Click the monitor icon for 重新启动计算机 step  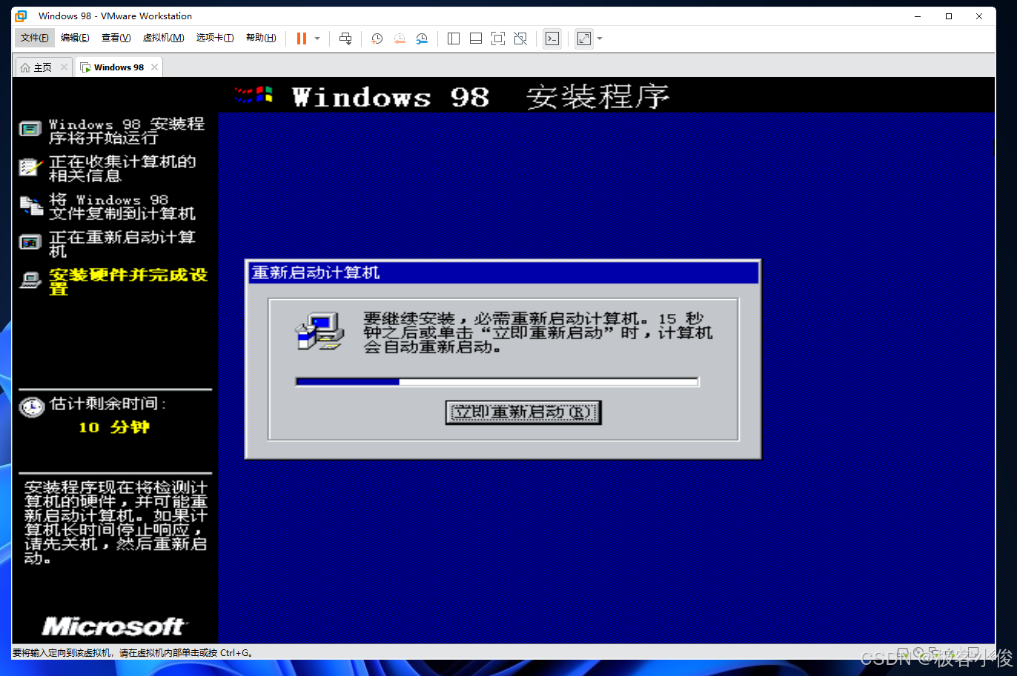tap(30, 242)
